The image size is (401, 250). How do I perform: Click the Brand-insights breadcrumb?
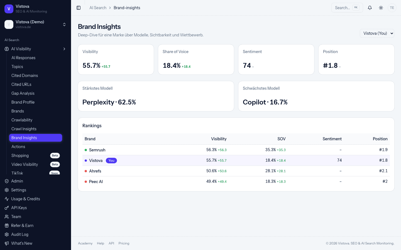click(127, 8)
